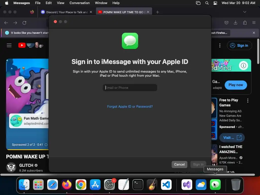Switch to Firefox in the Dock
Image resolution: width=260 pixels, height=195 pixels.
coord(67,184)
